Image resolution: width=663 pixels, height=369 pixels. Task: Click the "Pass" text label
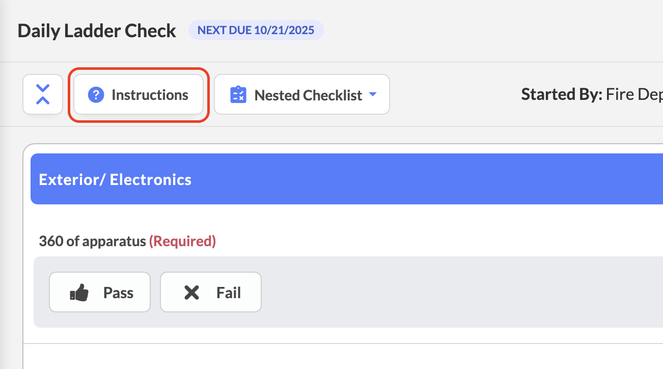coord(118,293)
